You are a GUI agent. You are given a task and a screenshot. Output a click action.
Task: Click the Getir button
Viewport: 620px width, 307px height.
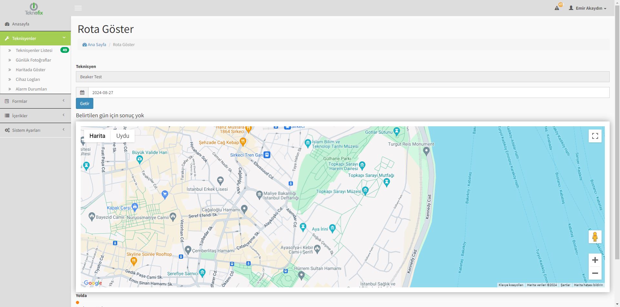(x=85, y=103)
